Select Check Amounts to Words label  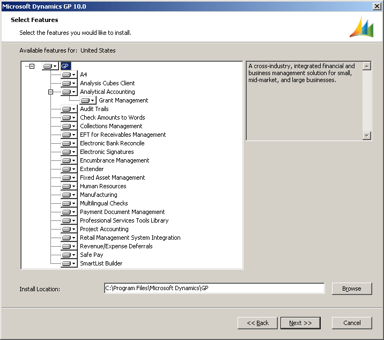coord(113,117)
